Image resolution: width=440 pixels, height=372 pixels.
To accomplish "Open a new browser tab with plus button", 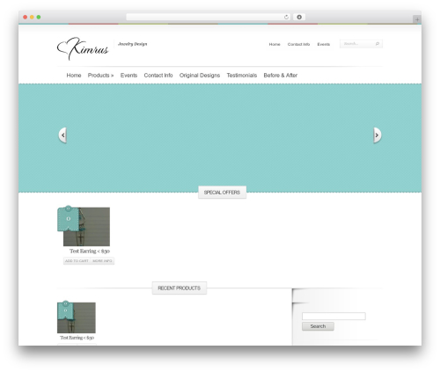I will coord(417,19).
